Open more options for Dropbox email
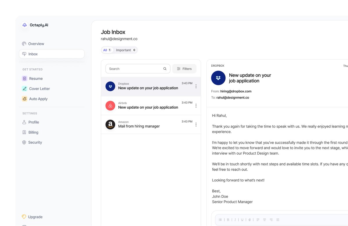 (196, 86)
